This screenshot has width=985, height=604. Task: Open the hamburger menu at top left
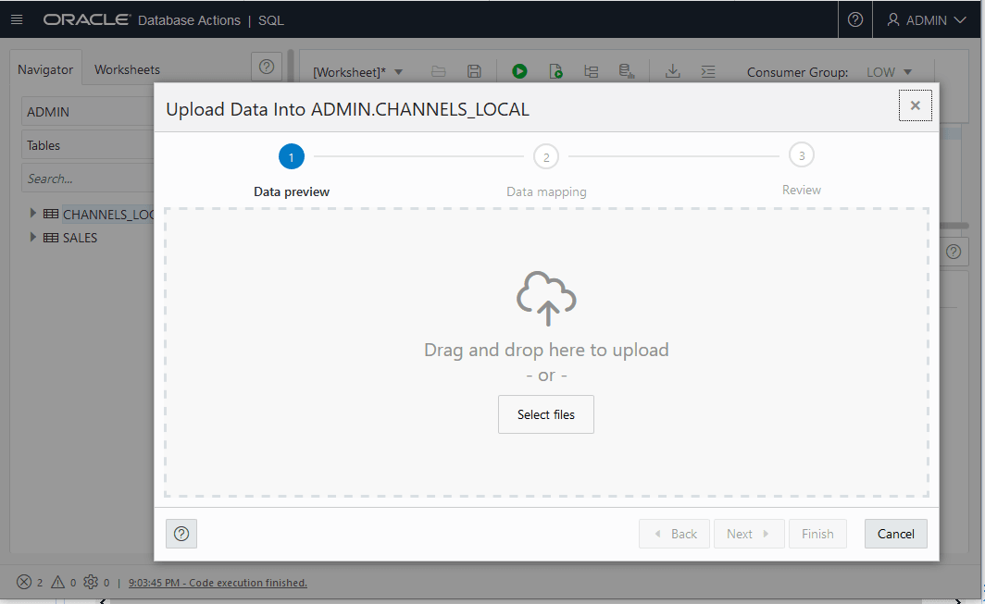tap(17, 19)
